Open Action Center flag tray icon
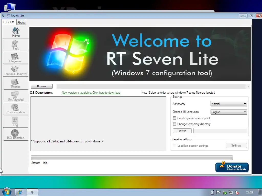 point(219,192)
